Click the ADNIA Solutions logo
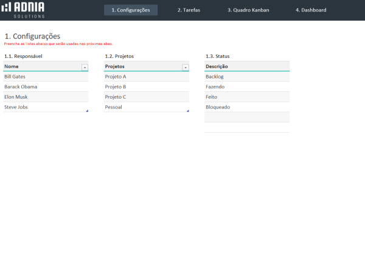 click(x=24, y=10)
